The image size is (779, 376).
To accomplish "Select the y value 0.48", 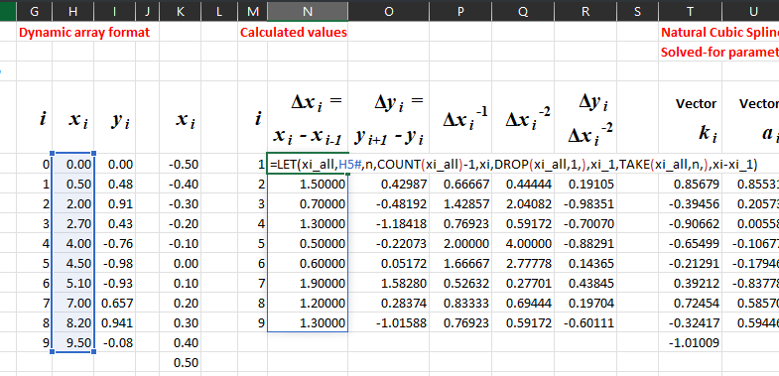I will pyautogui.click(x=114, y=185).
